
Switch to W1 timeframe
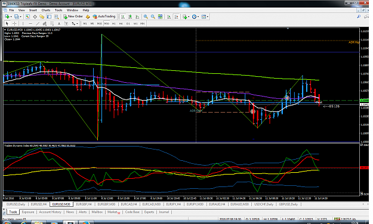pyautogui.click(x=135, y=23)
